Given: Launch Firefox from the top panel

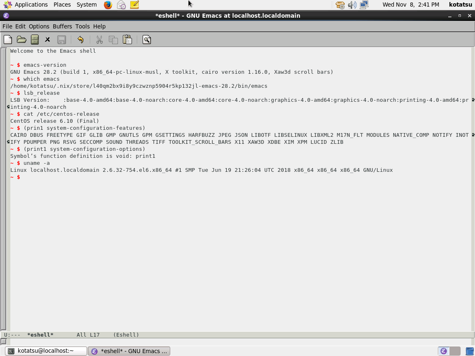Looking at the screenshot, I should [x=108, y=5].
